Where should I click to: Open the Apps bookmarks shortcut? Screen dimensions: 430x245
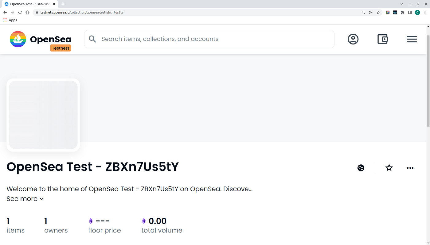[10, 20]
